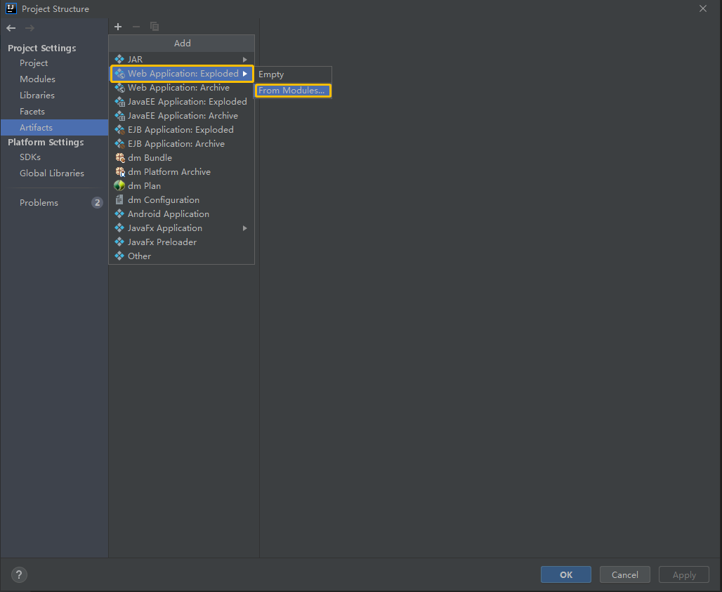The width and height of the screenshot is (722, 592).
Task: Select EJB Application: Archive menu entry
Action: tap(182, 144)
